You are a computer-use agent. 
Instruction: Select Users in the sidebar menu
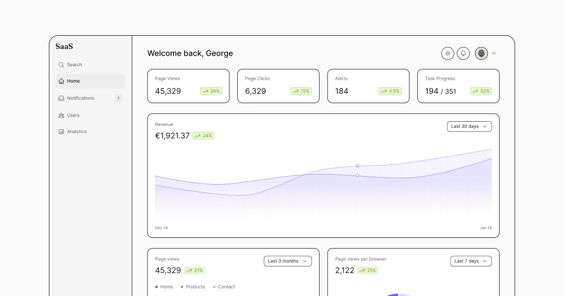coord(73,115)
